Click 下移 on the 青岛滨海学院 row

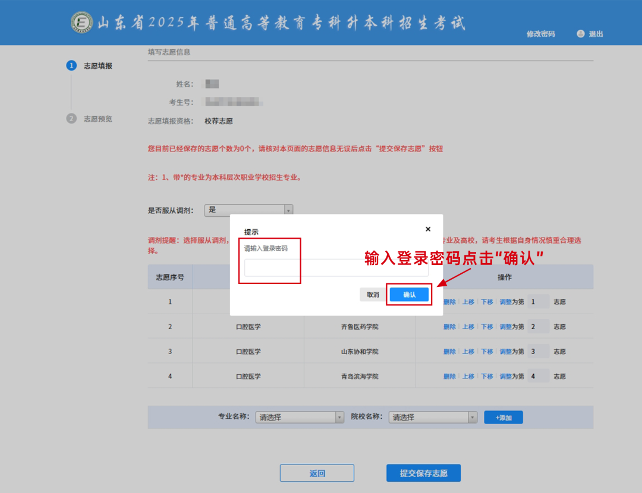(x=487, y=376)
